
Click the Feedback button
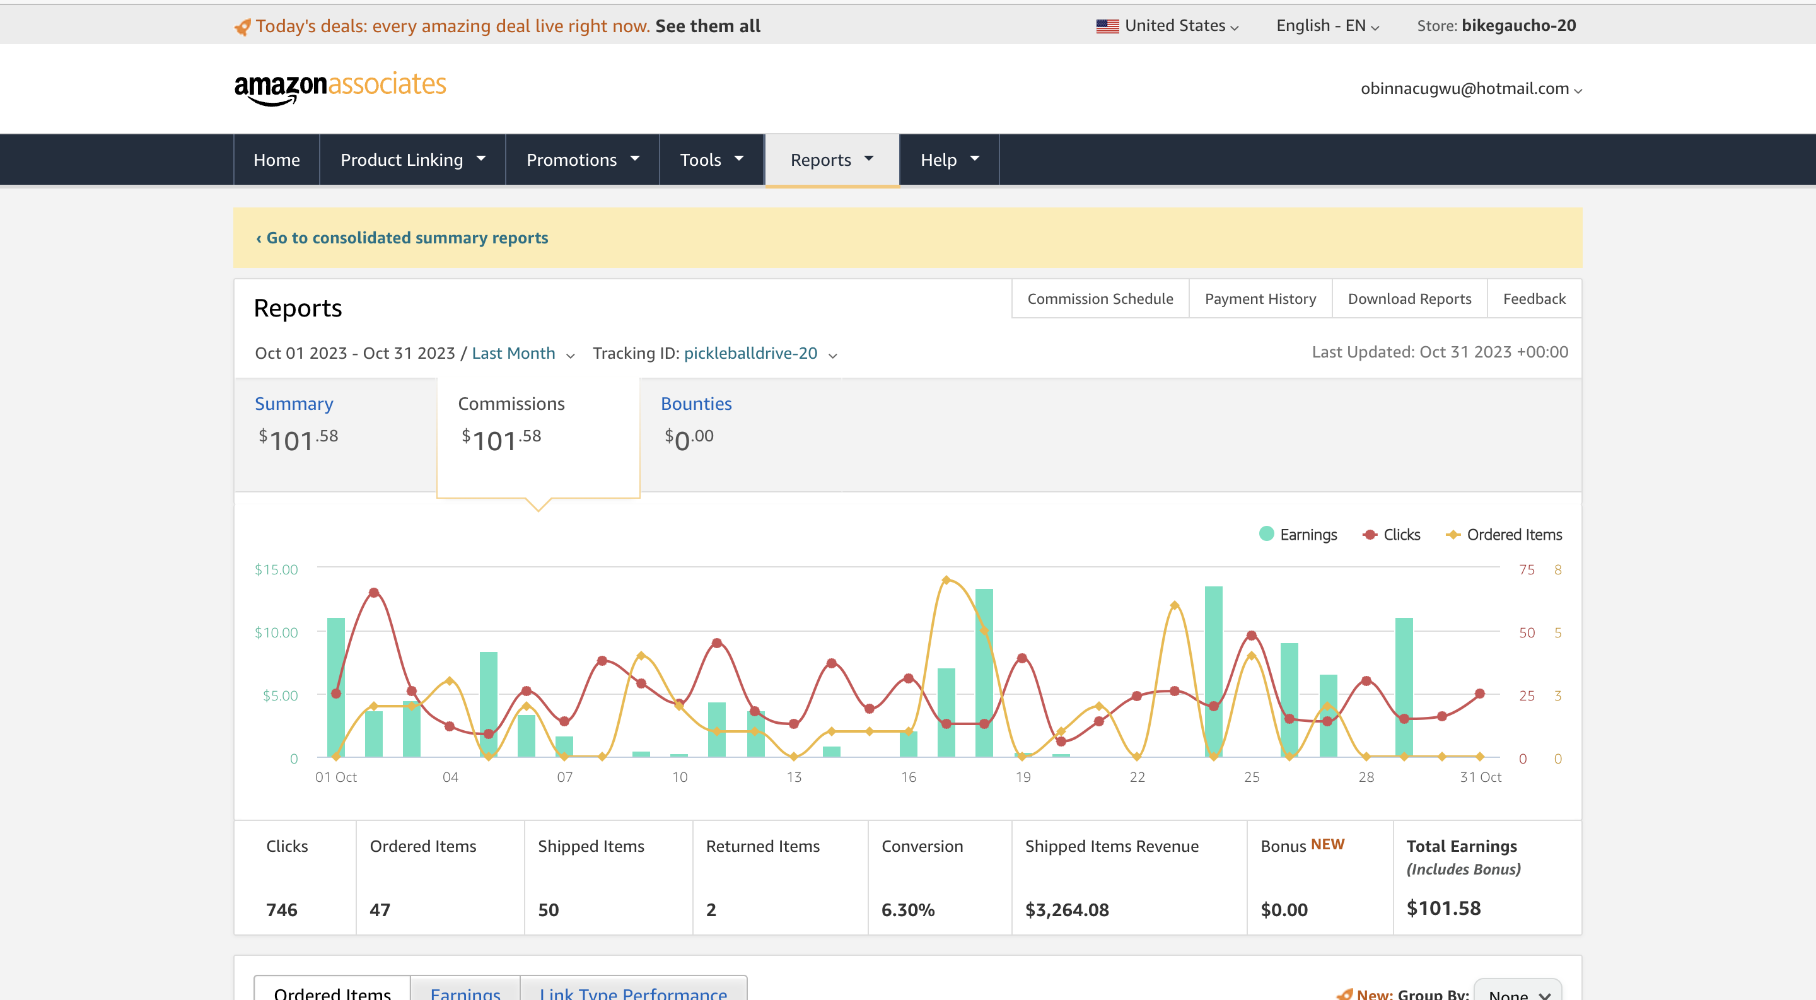pyautogui.click(x=1534, y=299)
